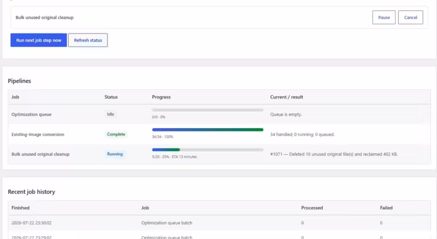Click the Optimization queue row name
The image size is (437, 239).
coord(31,114)
